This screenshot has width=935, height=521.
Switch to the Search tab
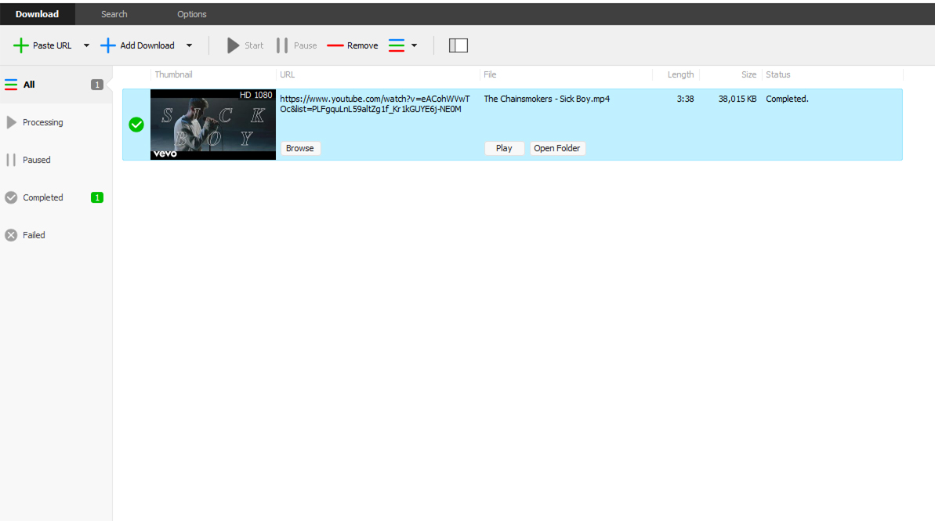(114, 14)
